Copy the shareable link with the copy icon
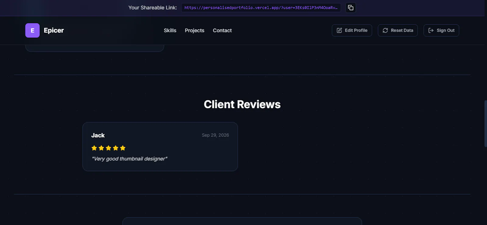Viewport: 487px width, 225px height. (x=351, y=8)
